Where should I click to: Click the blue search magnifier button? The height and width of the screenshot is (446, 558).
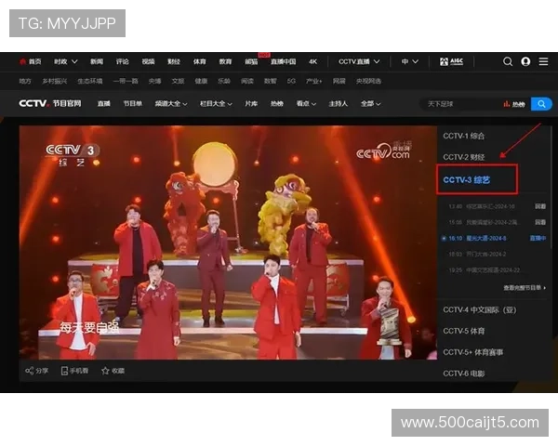(540, 103)
